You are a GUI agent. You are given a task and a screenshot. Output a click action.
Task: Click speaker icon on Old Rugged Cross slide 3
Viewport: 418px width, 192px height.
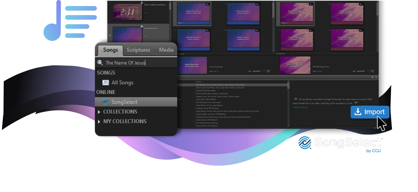click(311, 31)
